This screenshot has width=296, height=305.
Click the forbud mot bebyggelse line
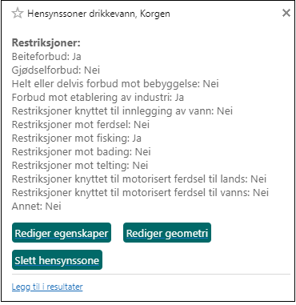tap(115, 84)
